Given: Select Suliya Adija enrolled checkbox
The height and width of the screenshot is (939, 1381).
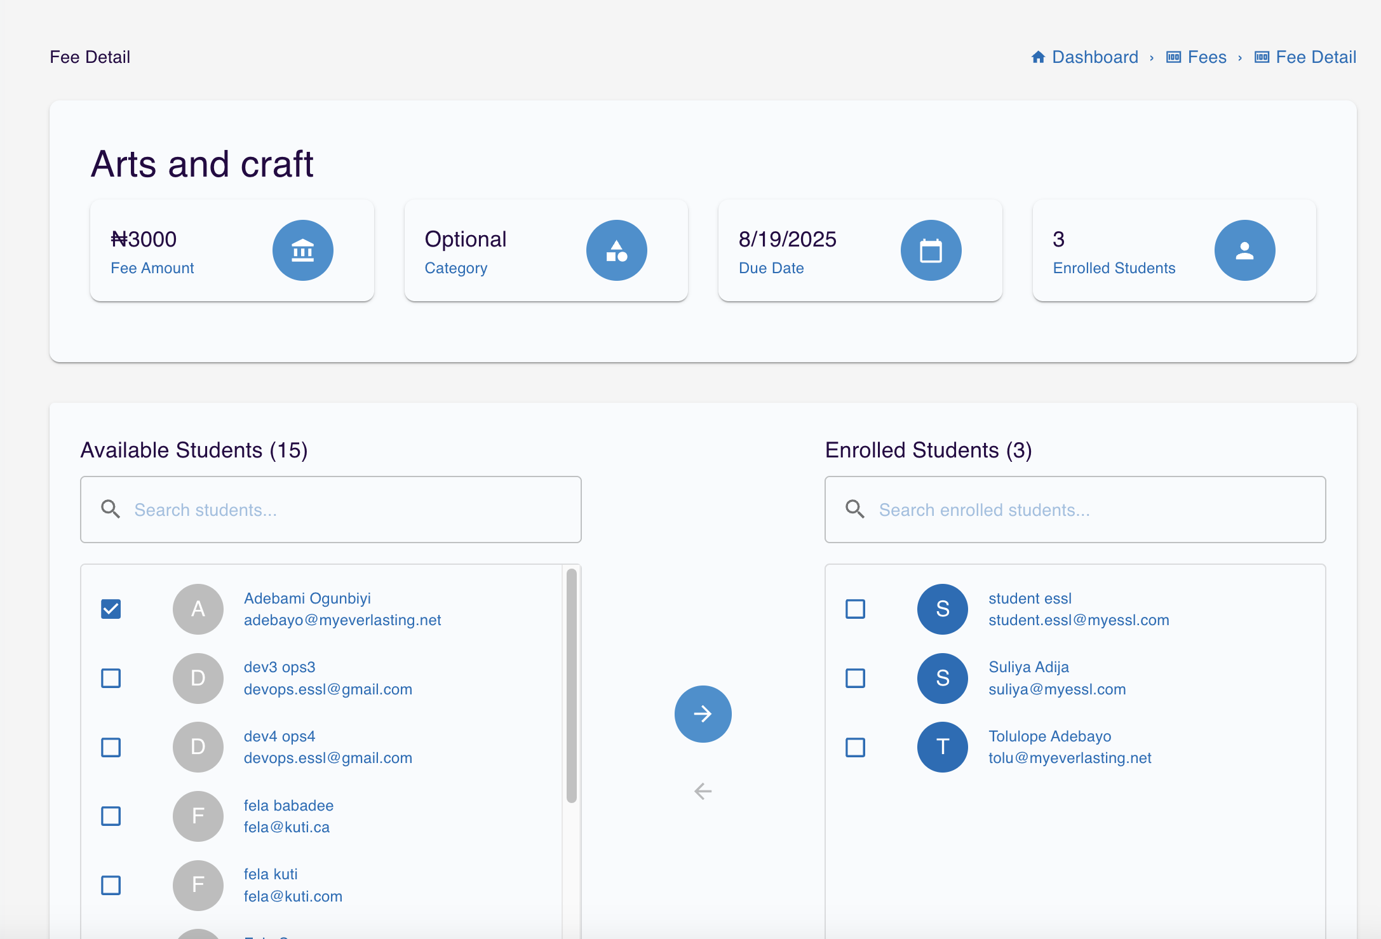Looking at the screenshot, I should coord(856,679).
